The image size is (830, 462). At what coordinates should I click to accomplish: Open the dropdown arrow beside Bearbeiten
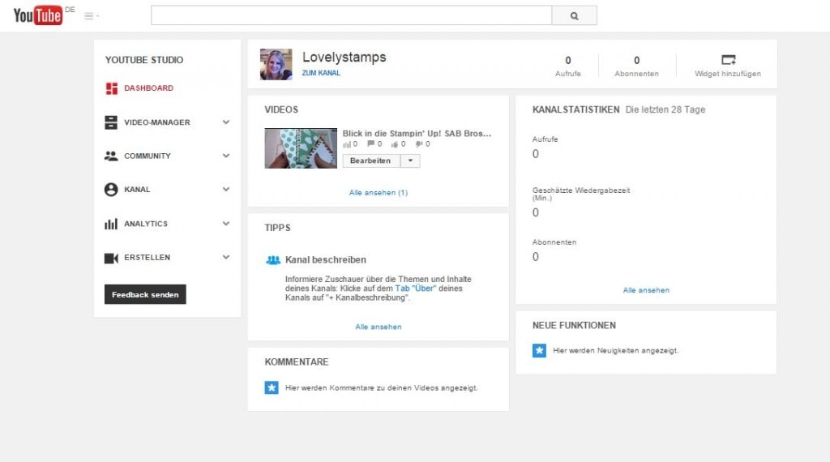point(410,160)
